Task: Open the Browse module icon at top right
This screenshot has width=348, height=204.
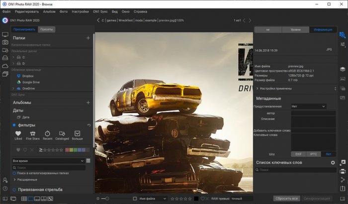Action: pyautogui.click(x=343, y=35)
